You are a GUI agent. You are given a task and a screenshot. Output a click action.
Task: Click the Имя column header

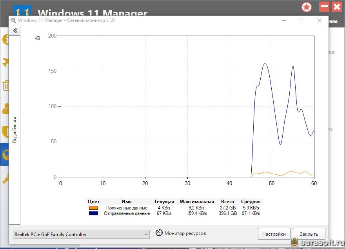[x=127, y=202]
